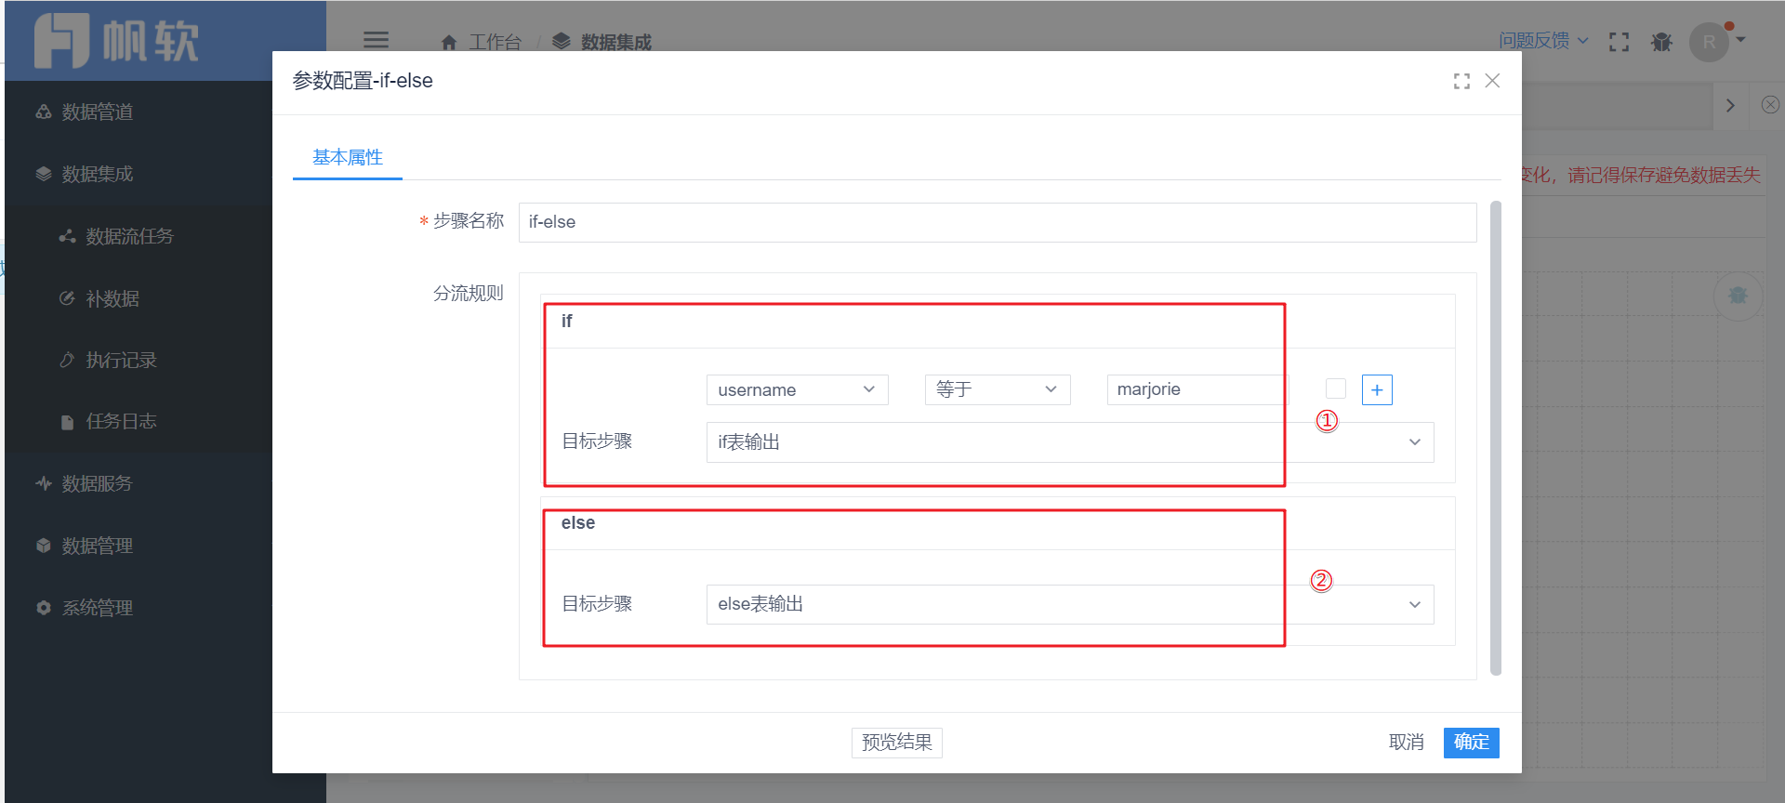Click the 参数配置-if-else dialog title
The width and height of the screenshot is (1785, 803).
[363, 81]
